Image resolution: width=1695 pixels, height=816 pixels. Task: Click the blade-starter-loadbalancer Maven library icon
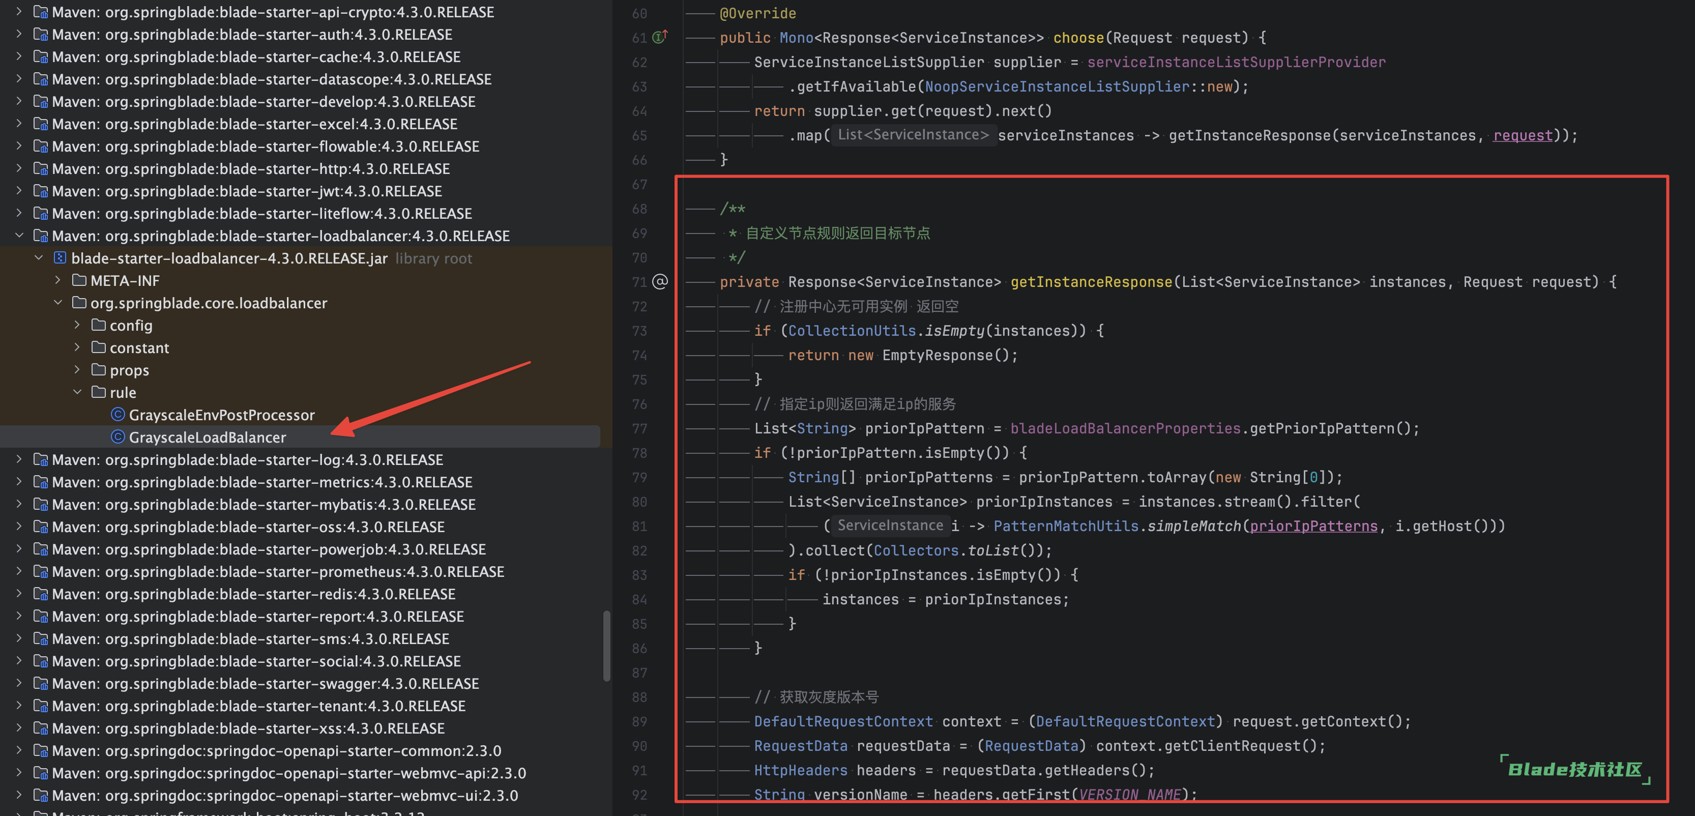(41, 236)
